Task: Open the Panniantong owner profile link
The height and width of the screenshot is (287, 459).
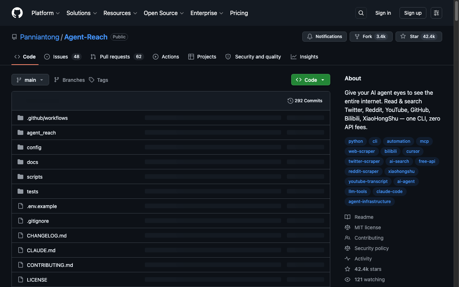Action: pos(40,37)
